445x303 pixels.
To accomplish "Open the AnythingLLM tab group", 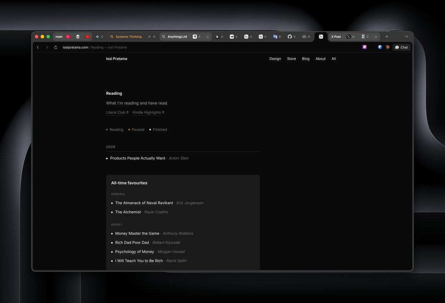I will coord(174,37).
